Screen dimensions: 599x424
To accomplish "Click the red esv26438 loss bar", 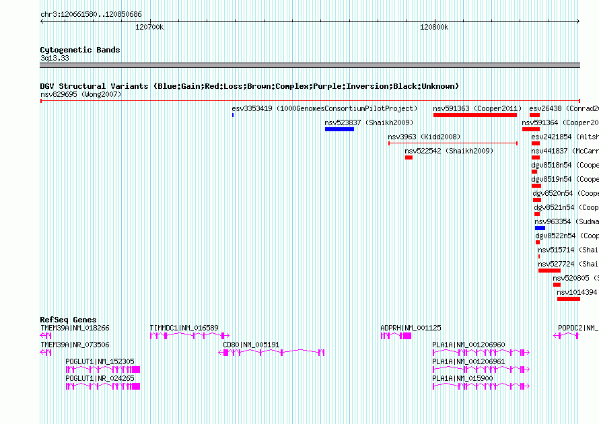I will click(534, 115).
